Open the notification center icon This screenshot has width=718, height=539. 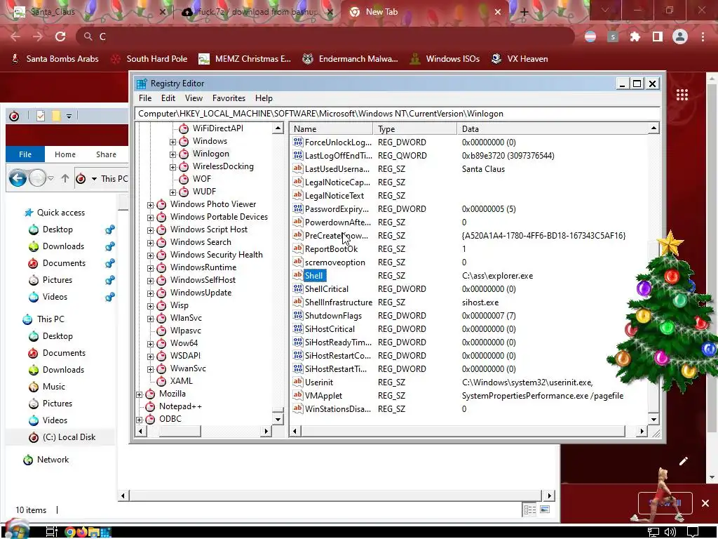point(693,532)
